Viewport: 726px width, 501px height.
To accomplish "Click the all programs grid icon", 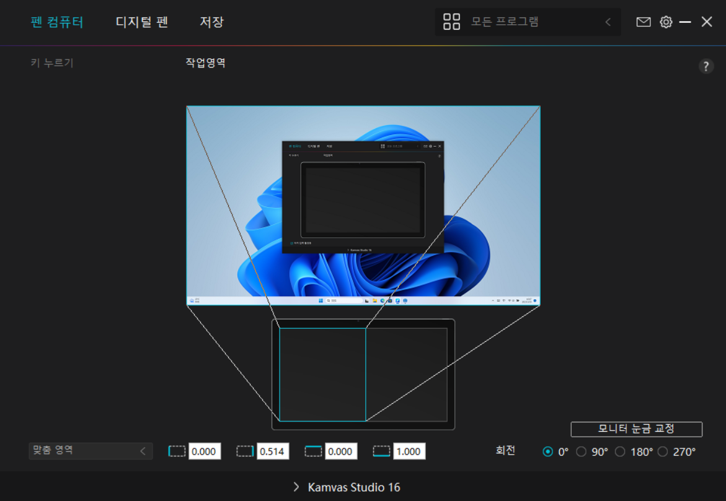I will 451,22.
